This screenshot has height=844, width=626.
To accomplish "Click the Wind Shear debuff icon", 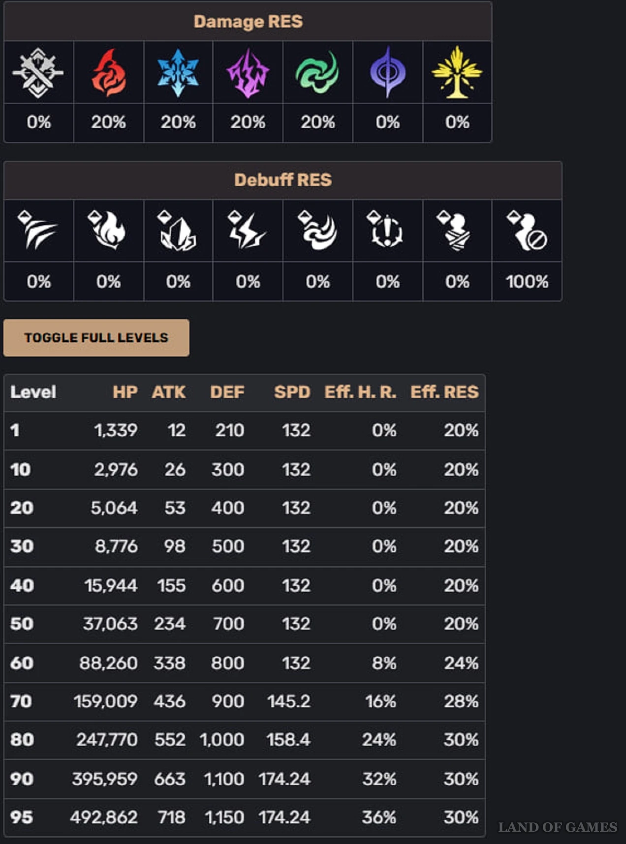I will (317, 231).
